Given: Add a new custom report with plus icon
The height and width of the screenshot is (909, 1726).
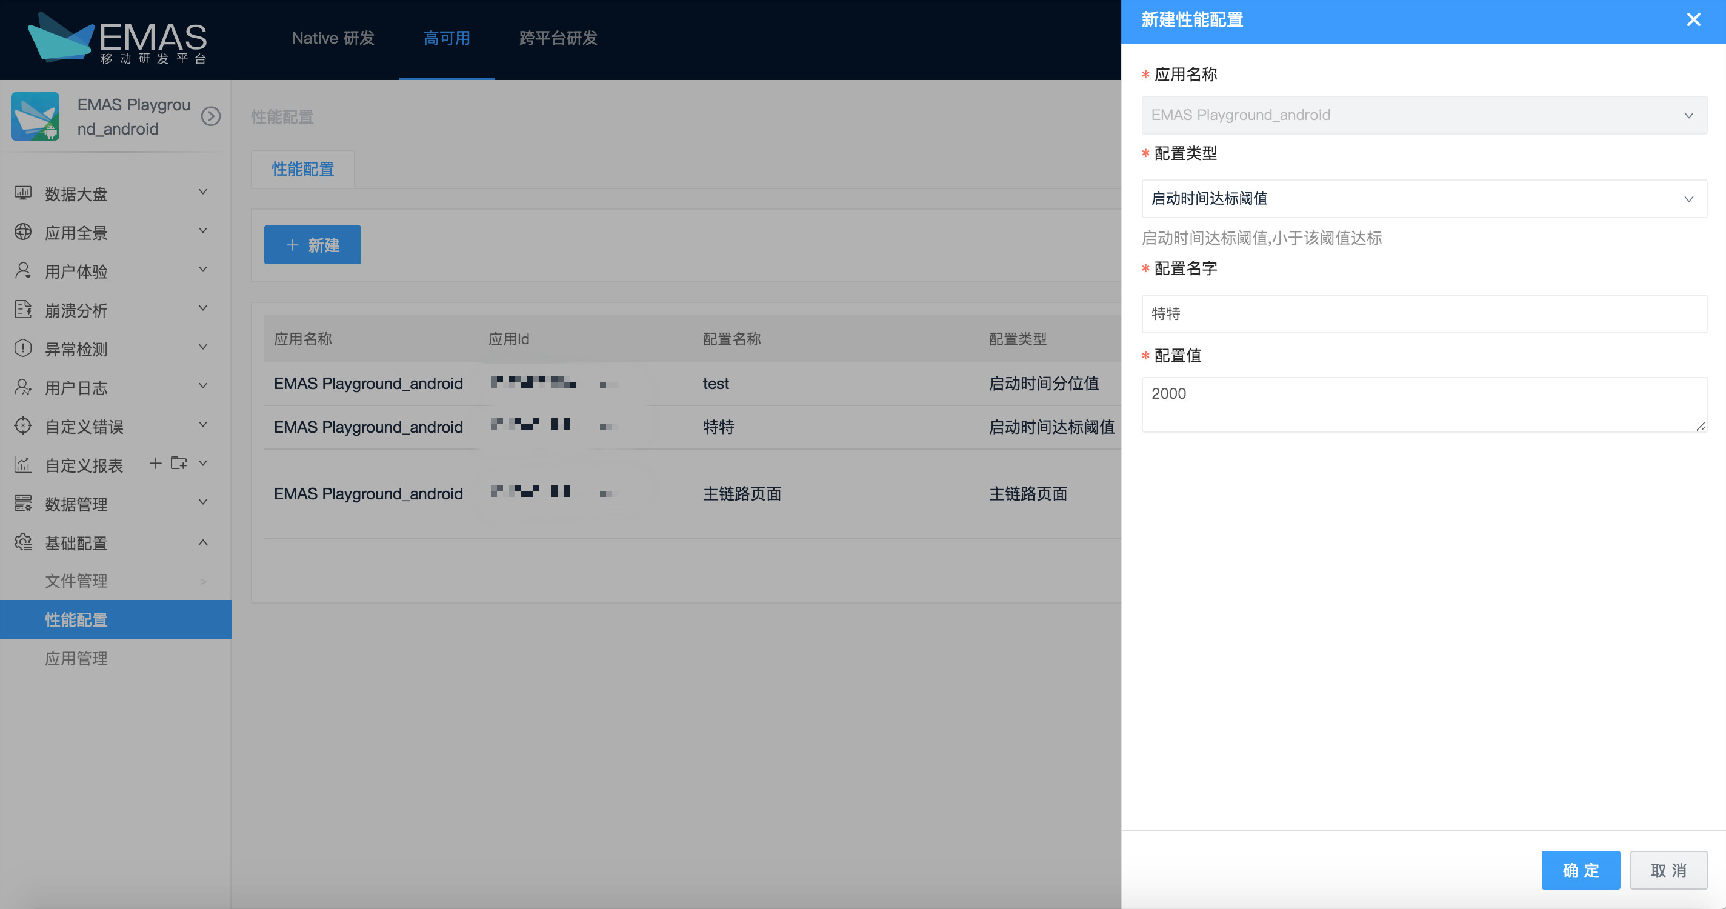Looking at the screenshot, I should tap(155, 464).
